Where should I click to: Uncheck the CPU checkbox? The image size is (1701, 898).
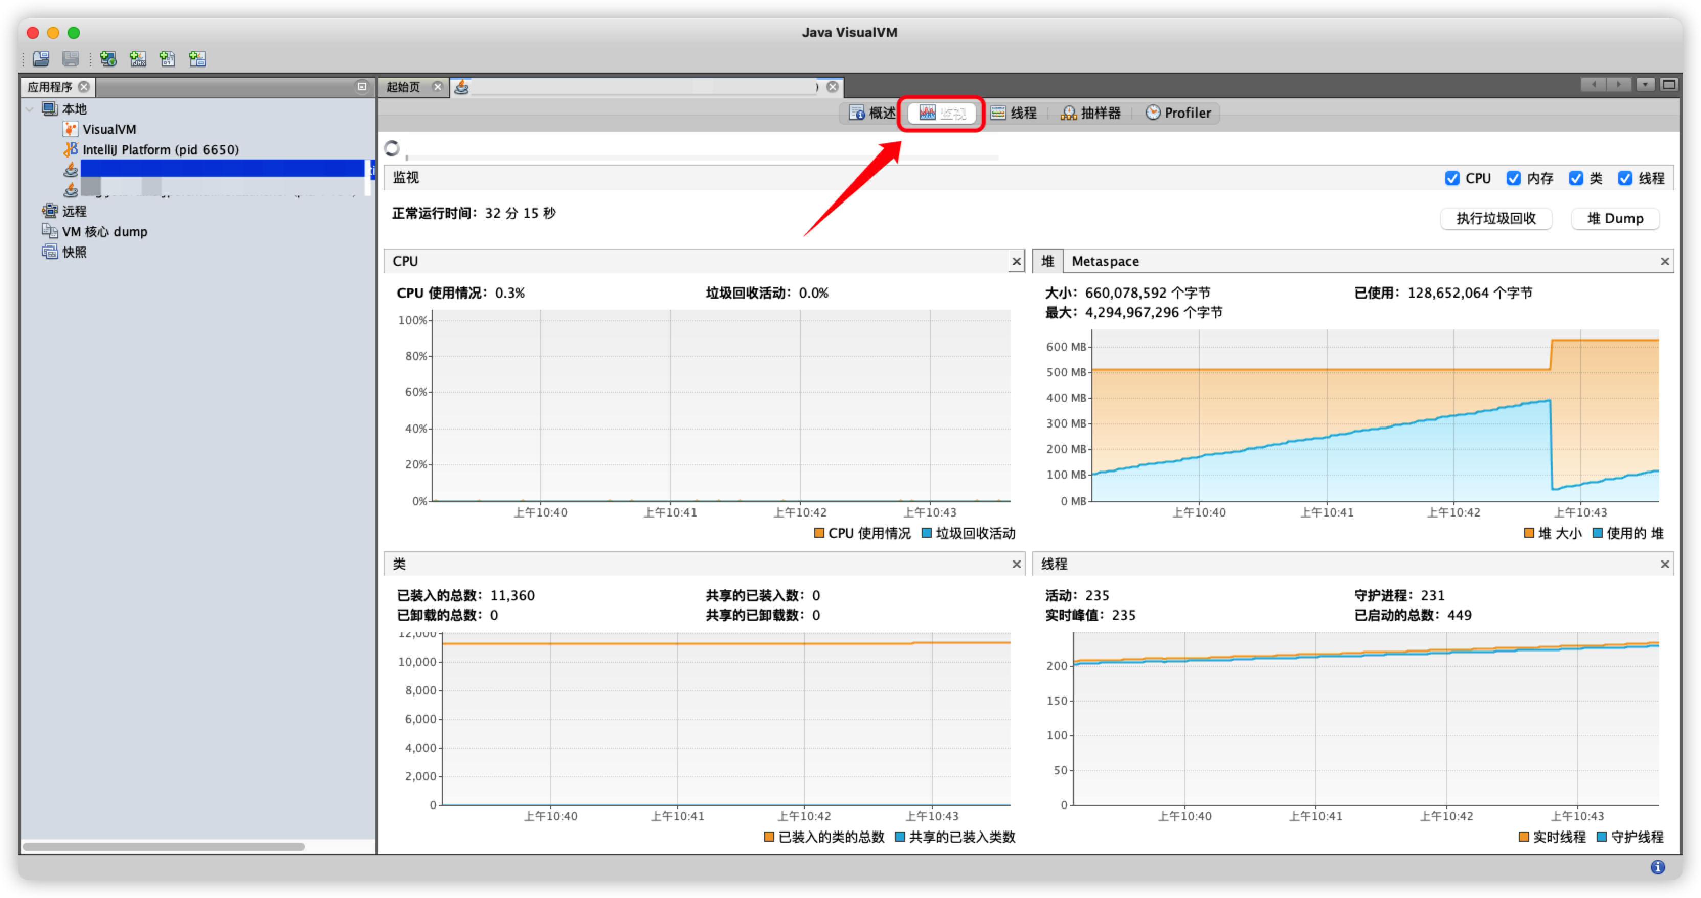[1452, 178]
